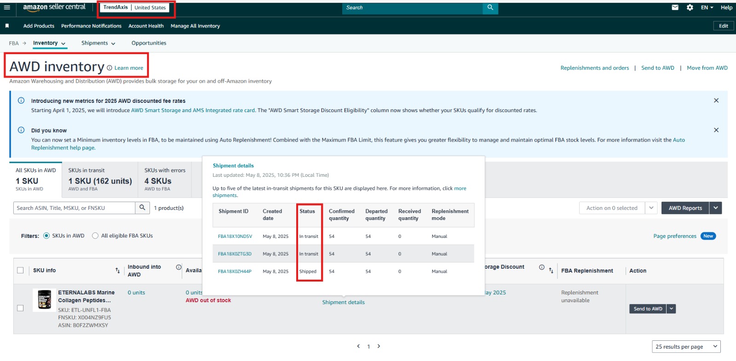Image resolution: width=736 pixels, height=361 pixels.
Task: Sort by SKU info column arrows
Action: [x=117, y=271]
